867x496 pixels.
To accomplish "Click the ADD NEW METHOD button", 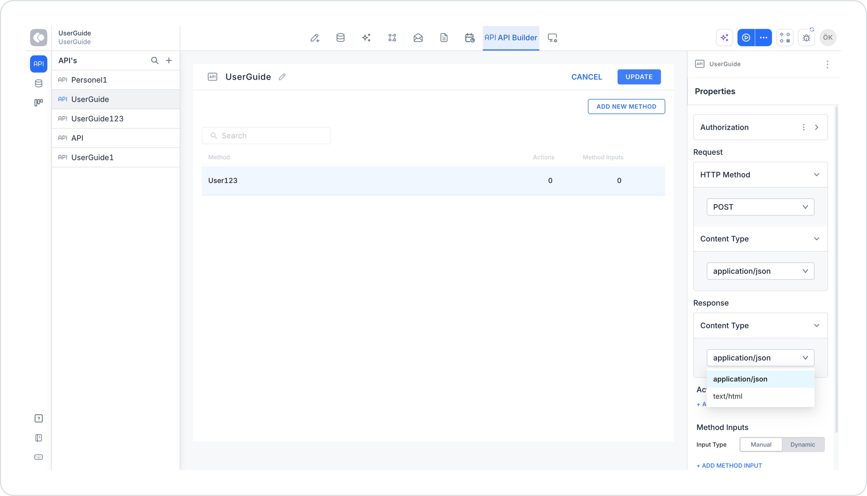I will click(x=626, y=107).
